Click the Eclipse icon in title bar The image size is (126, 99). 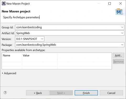tap(4, 3)
